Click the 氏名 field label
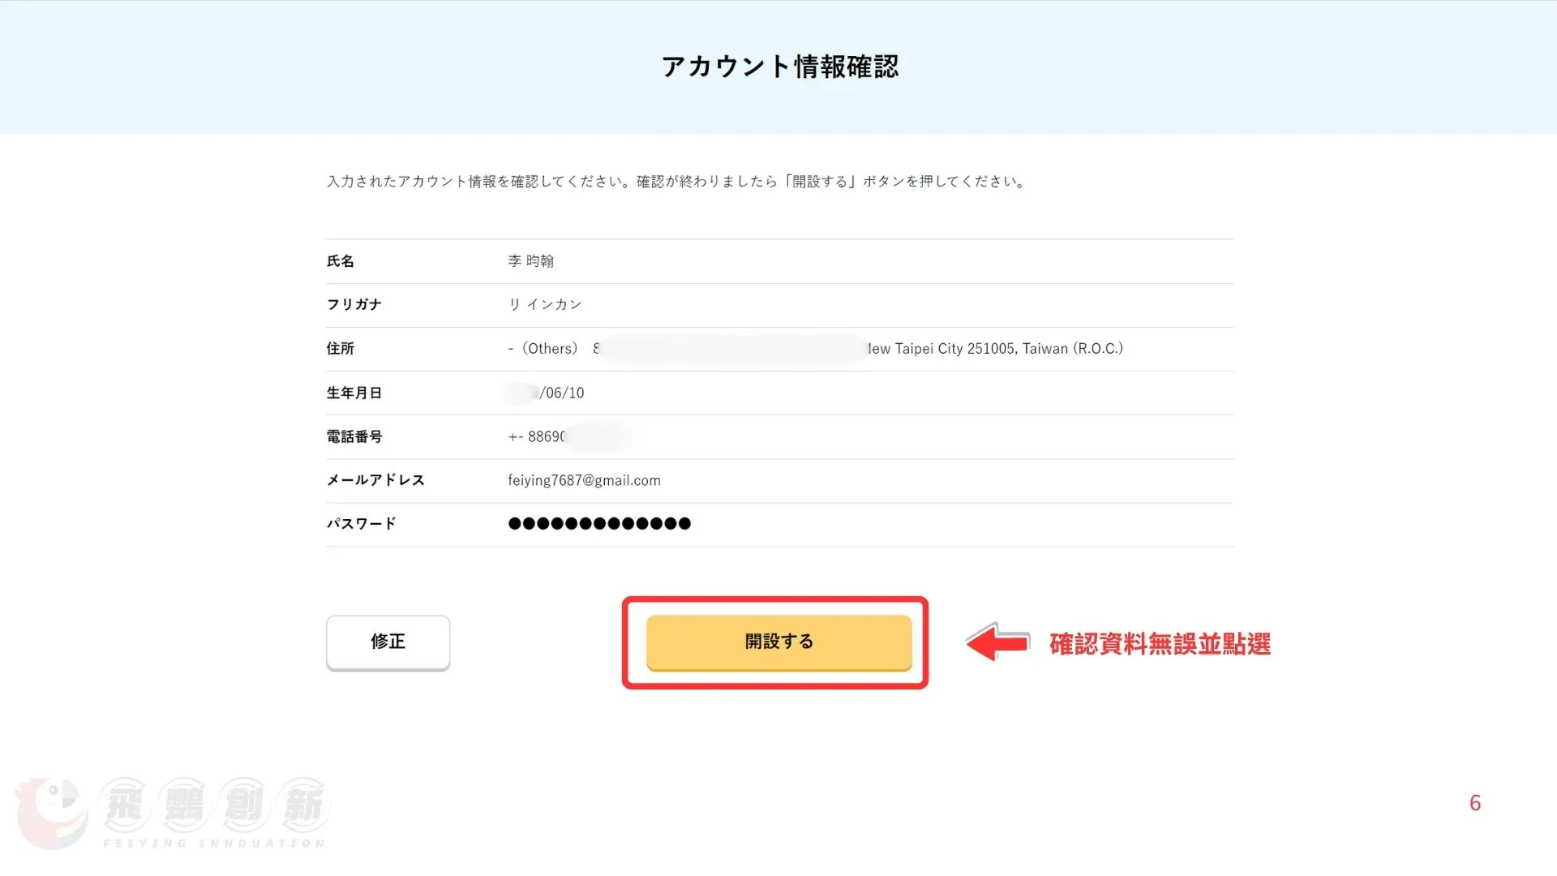This screenshot has height=876, width=1557. click(x=341, y=261)
